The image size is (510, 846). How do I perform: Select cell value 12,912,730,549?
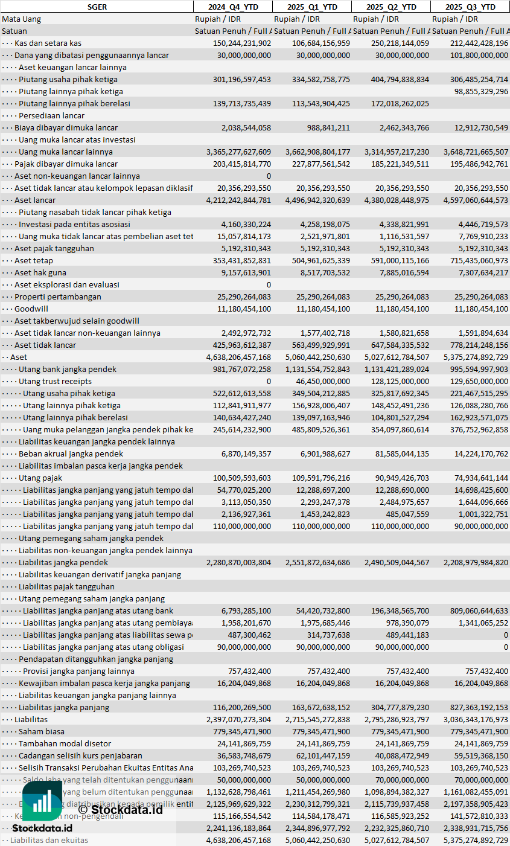tap(481, 127)
